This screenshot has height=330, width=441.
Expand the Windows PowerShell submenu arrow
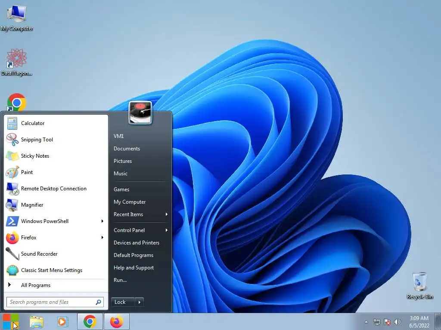click(x=102, y=221)
